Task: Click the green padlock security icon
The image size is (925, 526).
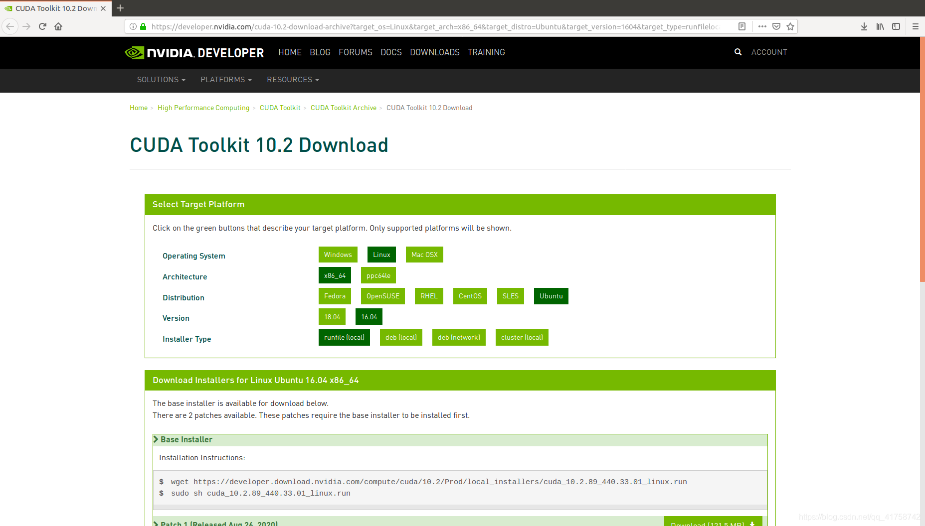Action: coord(143,26)
